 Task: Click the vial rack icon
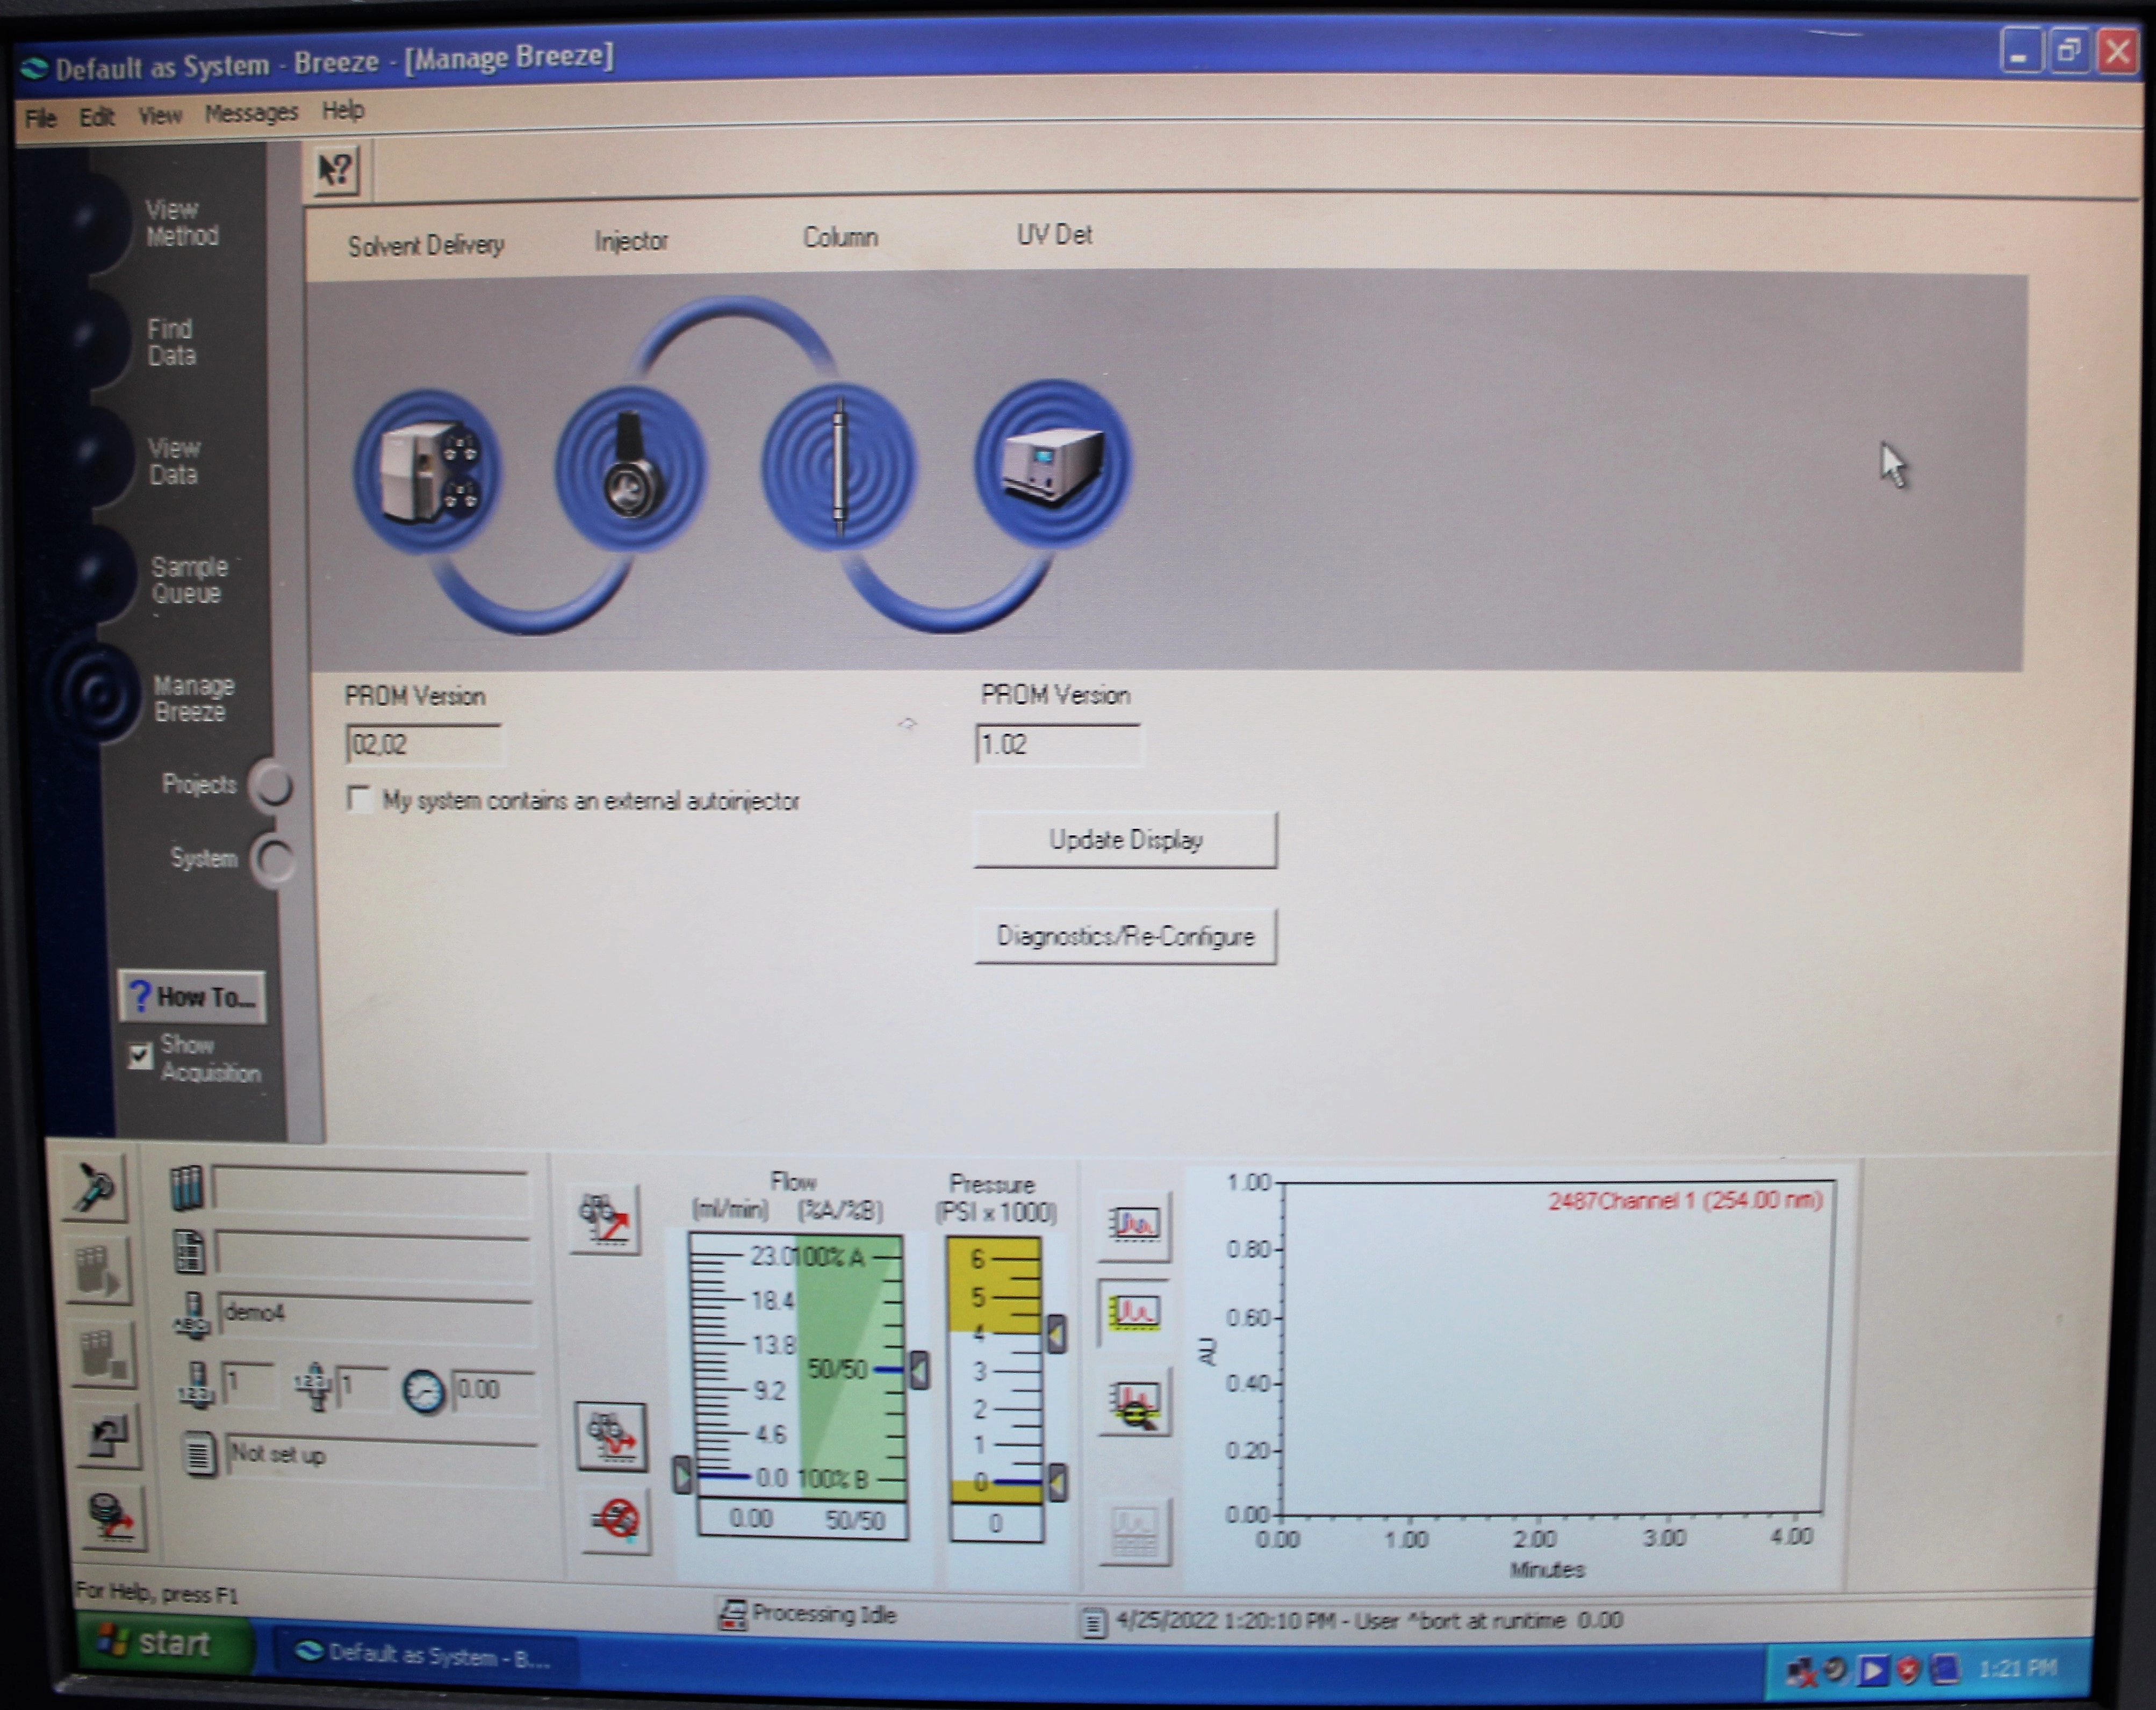tap(187, 1187)
